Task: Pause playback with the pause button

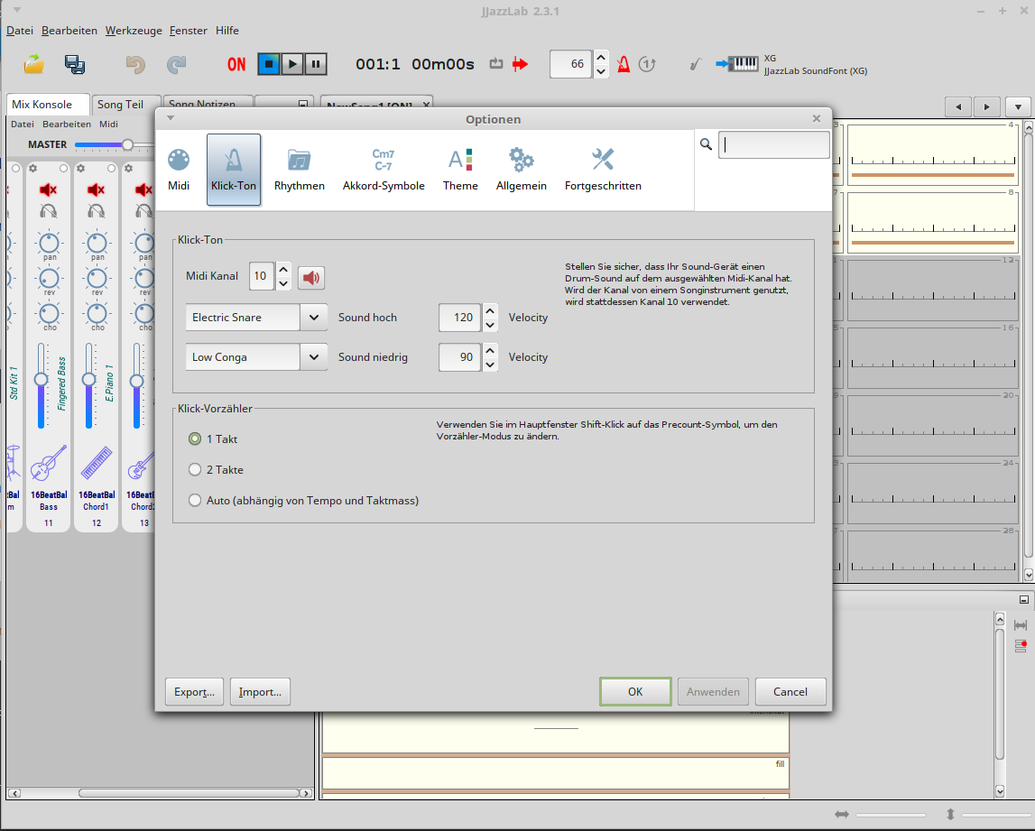Action: [316, 64]
